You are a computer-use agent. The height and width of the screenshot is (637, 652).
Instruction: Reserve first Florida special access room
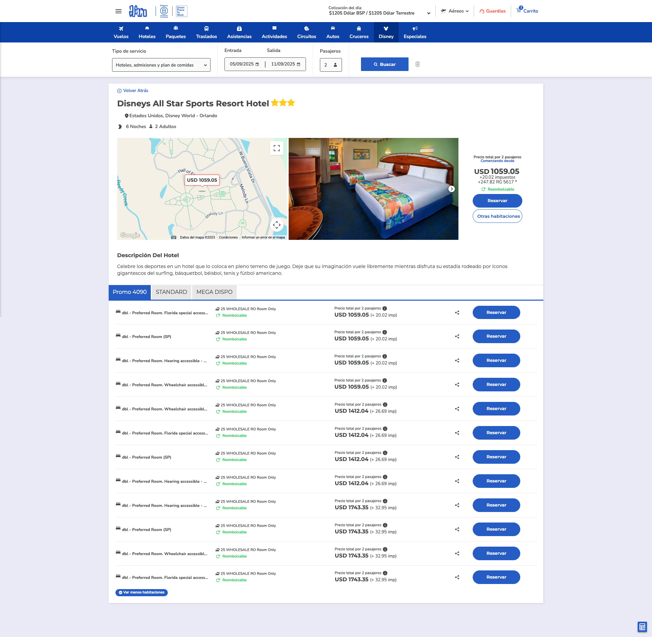(496, 313)
